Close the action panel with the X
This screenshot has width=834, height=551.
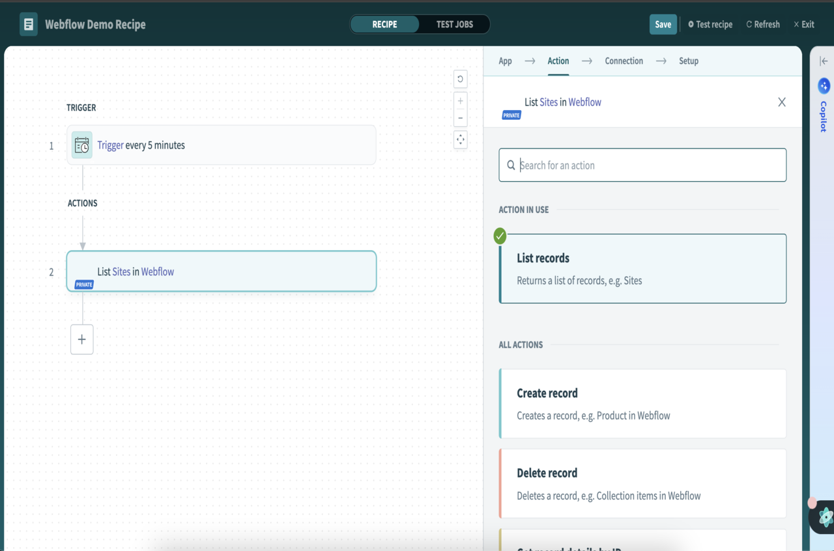coord(782,102)
